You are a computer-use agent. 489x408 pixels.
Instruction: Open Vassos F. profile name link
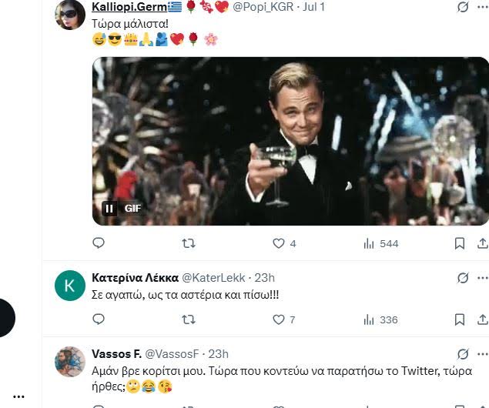point(116,353)
